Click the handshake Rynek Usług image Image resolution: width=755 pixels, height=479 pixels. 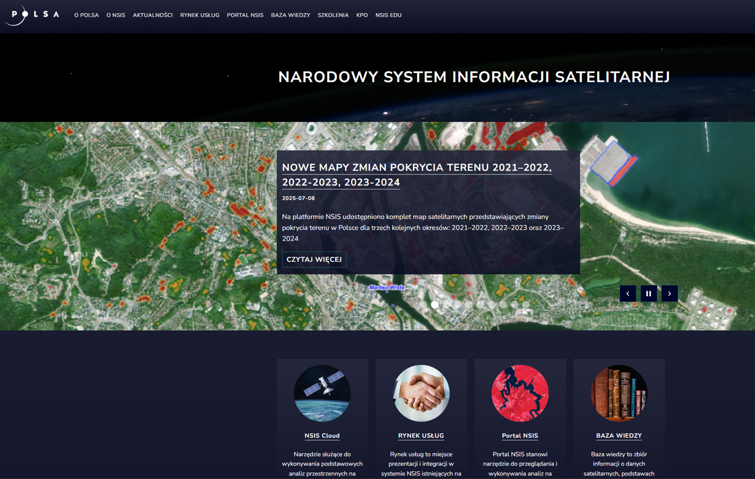pyautogui.click(x=421, y=393)
